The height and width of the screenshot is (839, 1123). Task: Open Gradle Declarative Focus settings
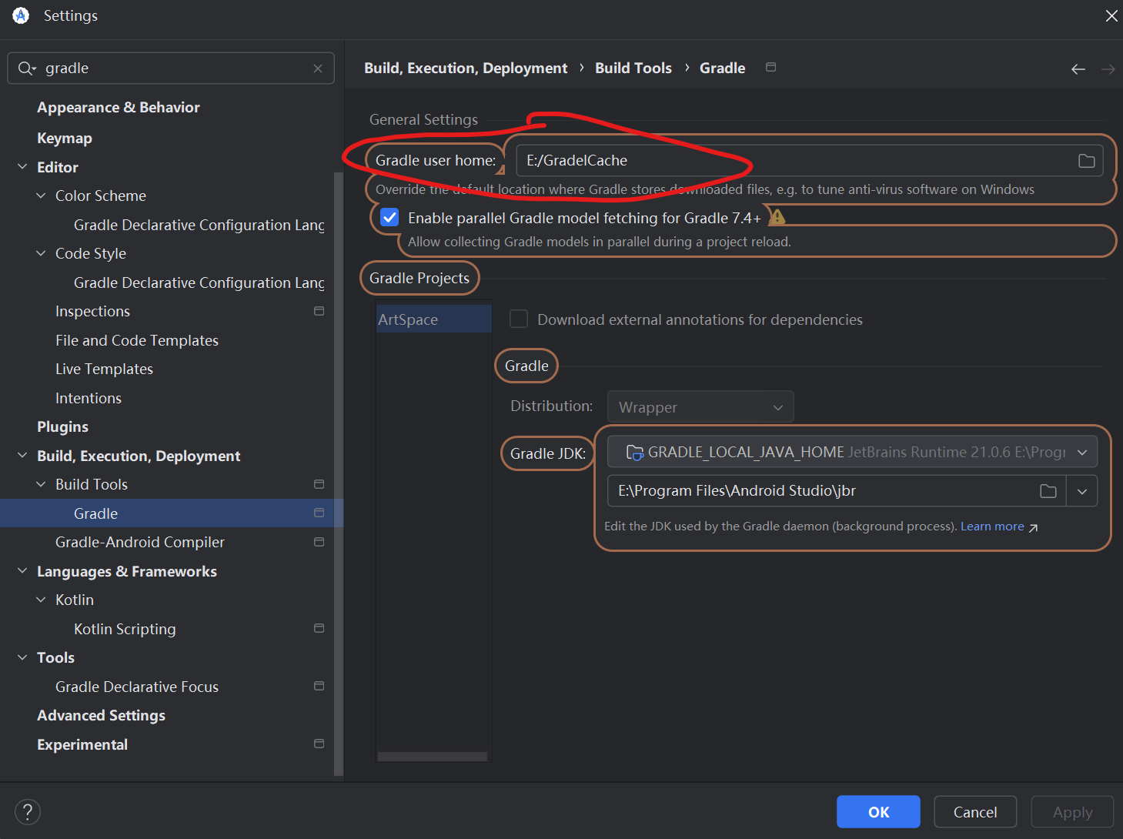point(137,687)
